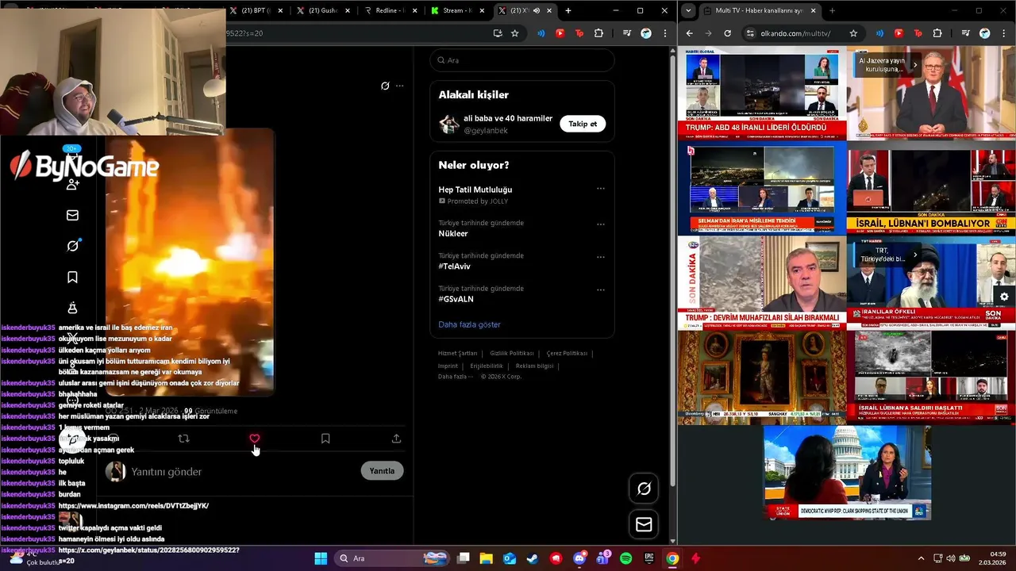Open Chrome profile avatar in X window

pyautogui.click(x=646, y=33)
